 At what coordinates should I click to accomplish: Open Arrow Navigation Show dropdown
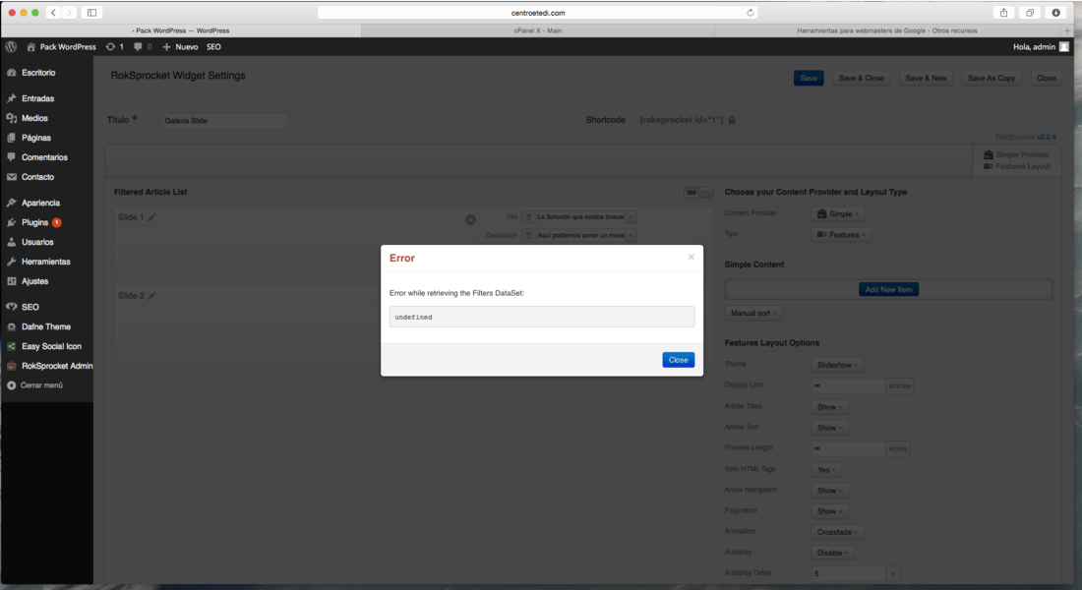[830, 491]
